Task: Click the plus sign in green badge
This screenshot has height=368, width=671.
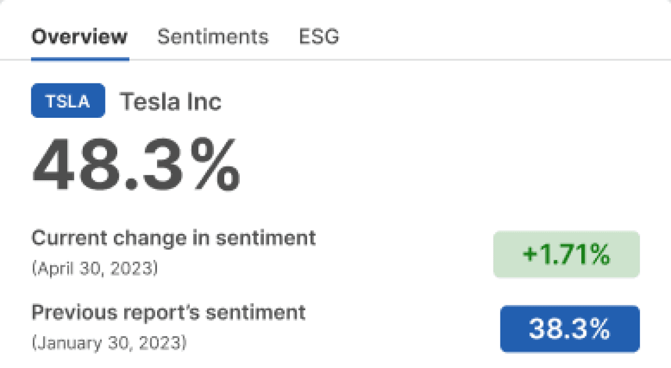Action: click(530, 256)
